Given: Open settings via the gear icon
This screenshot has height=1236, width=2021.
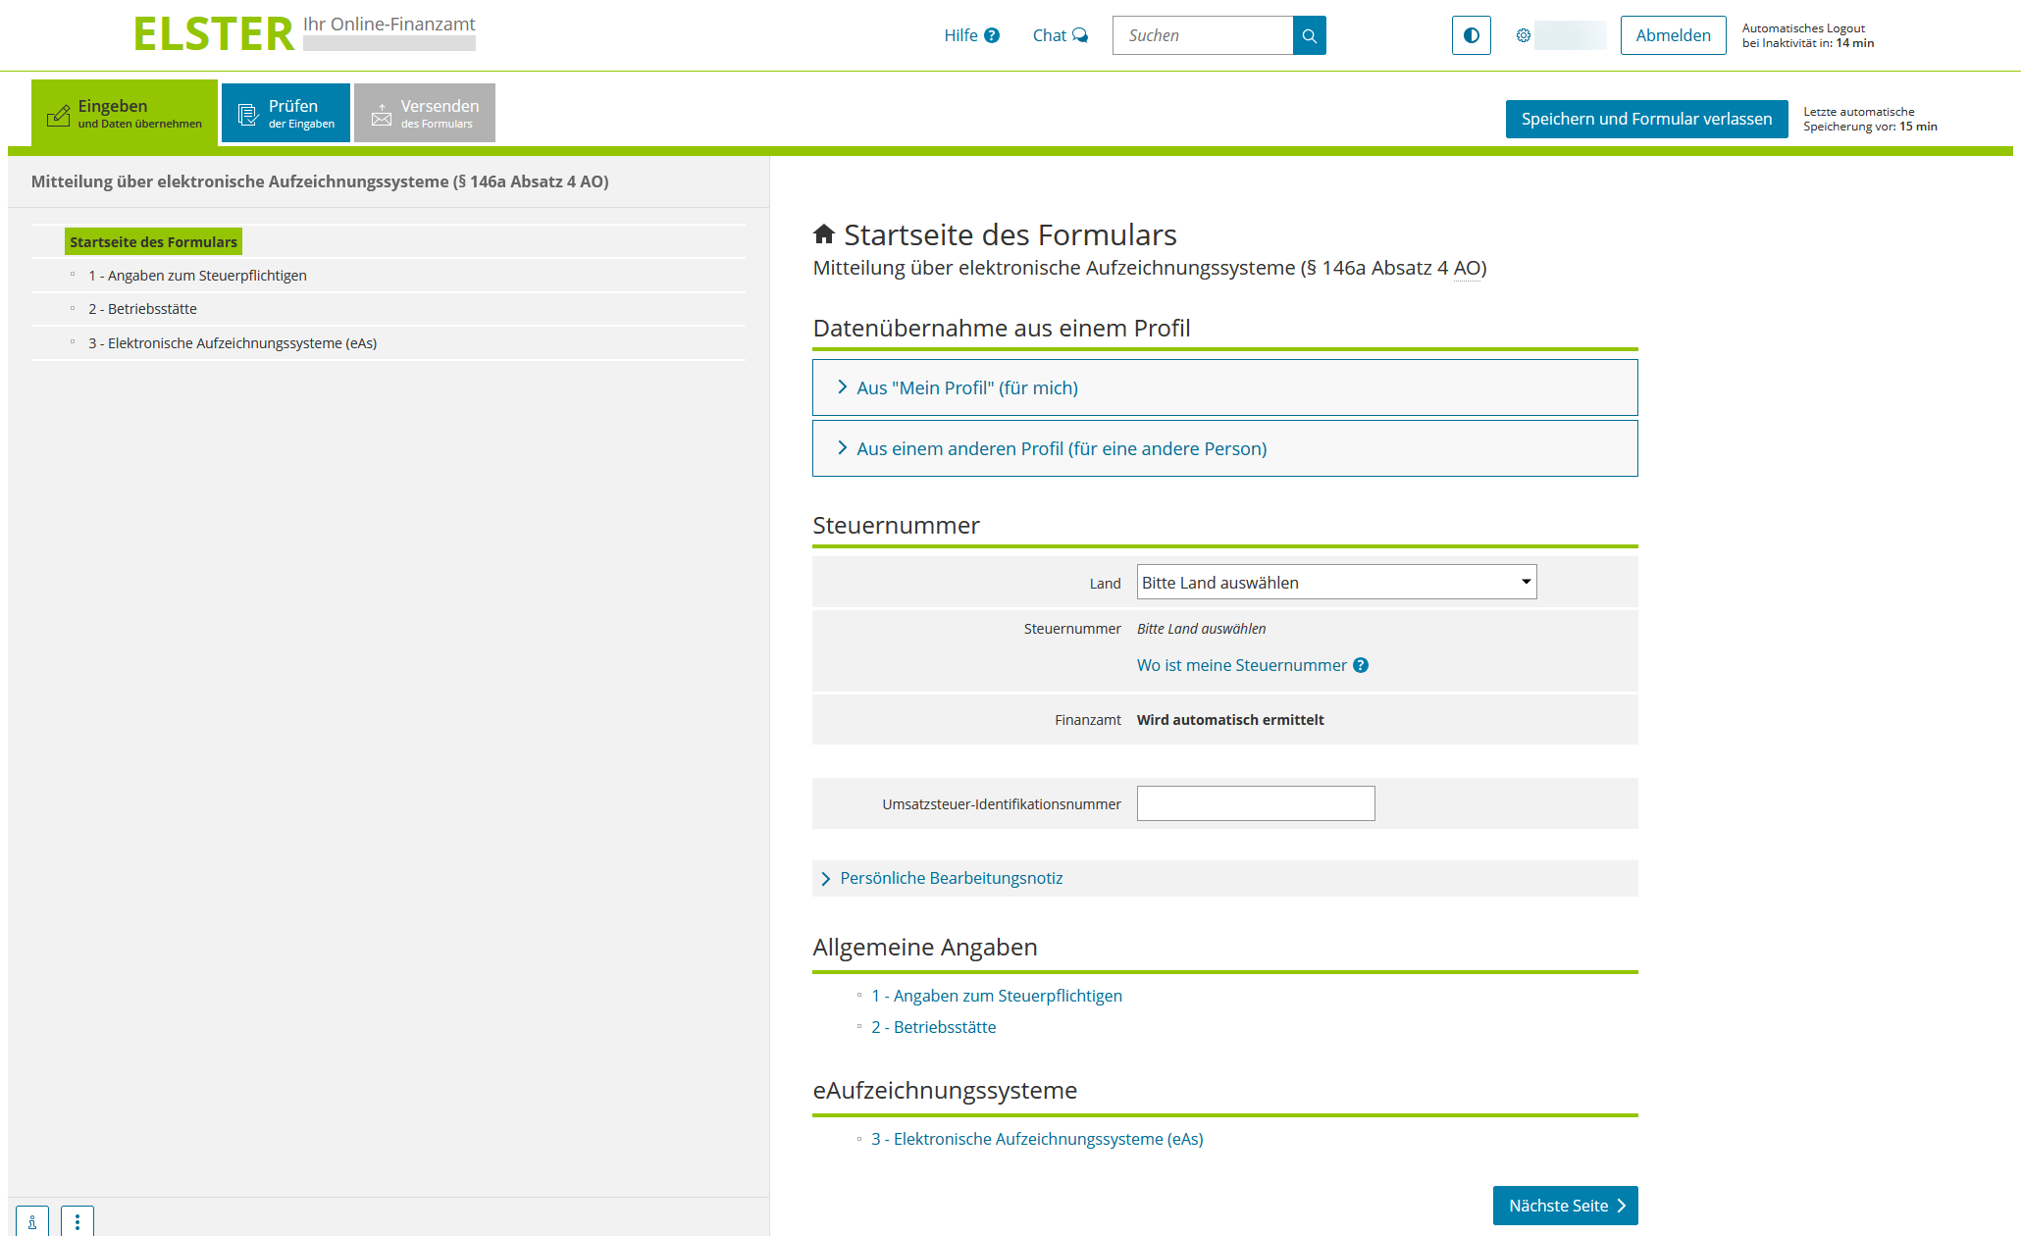Looking at the screenshot, I should pyautogui.click(x=1523, y=36).
